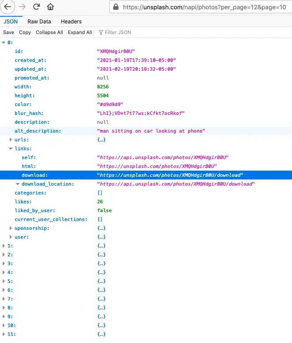Select the highlighted download row
Viewport: 292px width, 343px height.
(146, 175)
